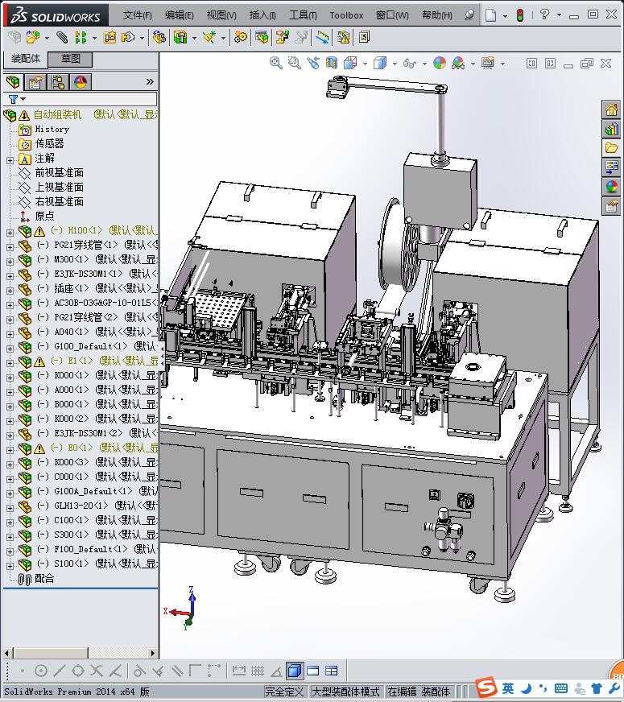Screen dimensions: 624x702
Task: Open the ConfigurationManager tab
Action: click(58, 82)
